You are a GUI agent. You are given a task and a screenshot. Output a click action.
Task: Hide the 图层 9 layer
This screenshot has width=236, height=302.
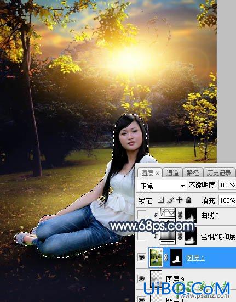pos(141,279)
